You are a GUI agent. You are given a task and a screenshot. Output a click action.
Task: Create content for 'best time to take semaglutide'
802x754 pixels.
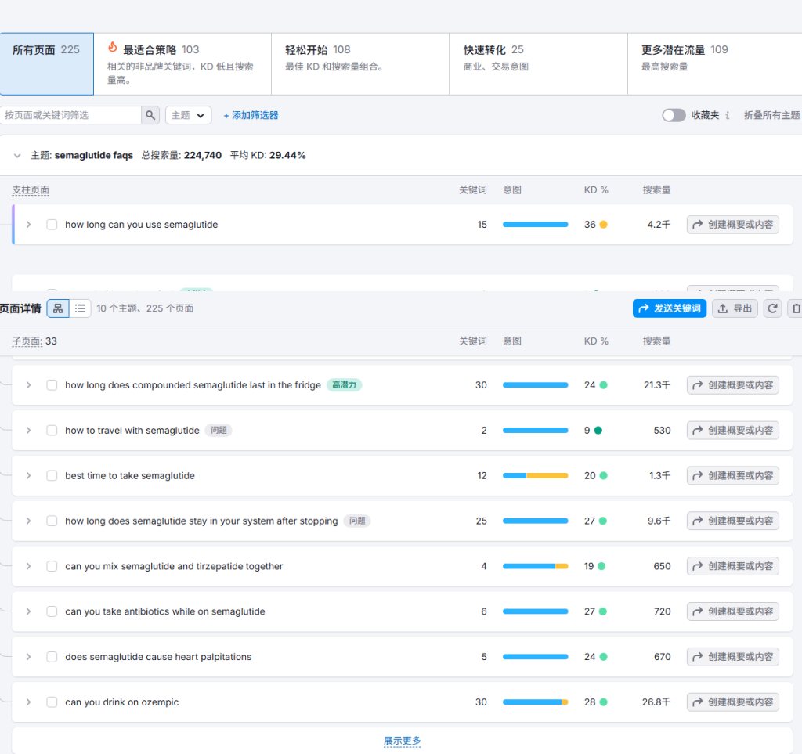point(733,475)
